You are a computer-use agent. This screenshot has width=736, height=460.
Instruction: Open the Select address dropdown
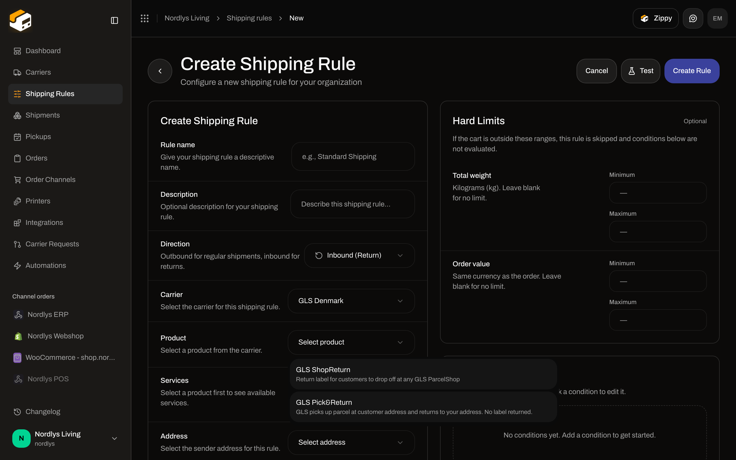pyautogui.click(x=351, y=442)
